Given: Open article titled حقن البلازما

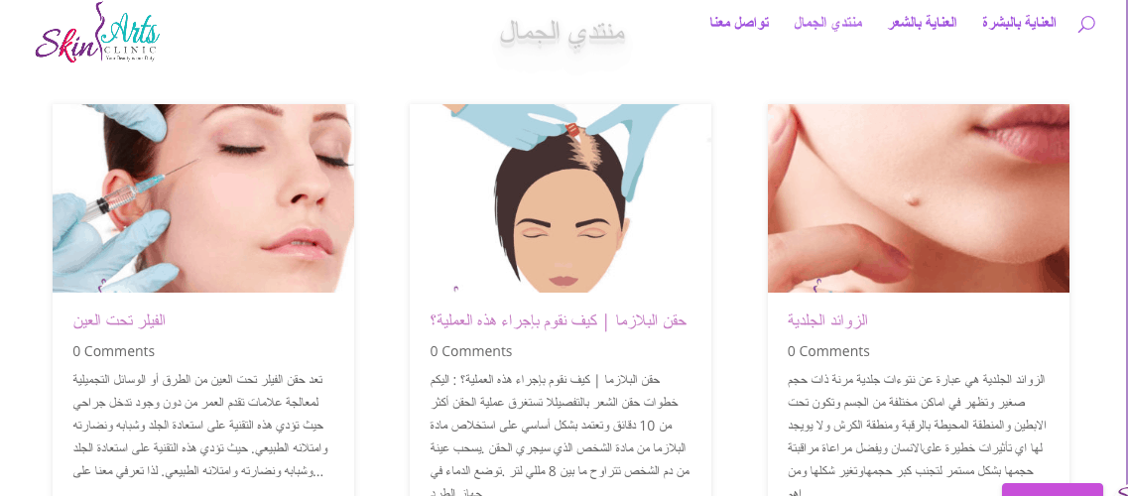Looking at the screenshot, I should tap(559, 320).
